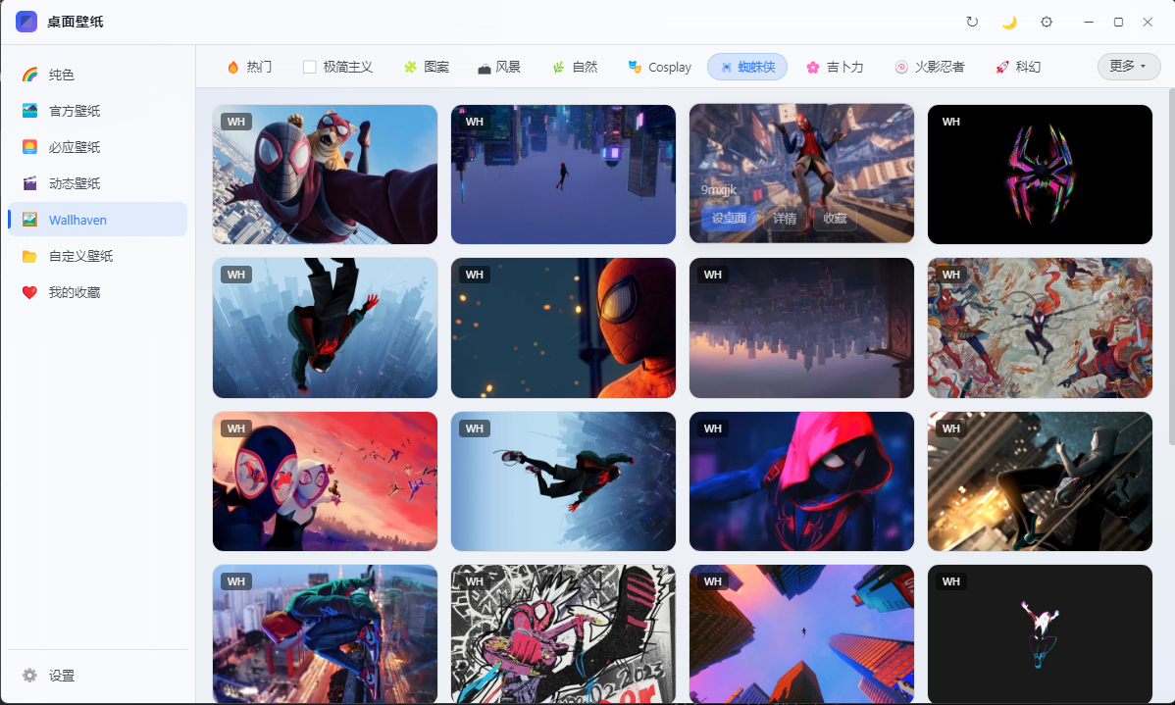Click the 动态壁纸 clapperboard icon
This screenshot has height=705, width=1175.
point(30,183)
